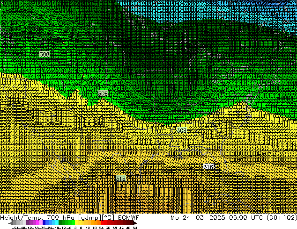Click the yellow swatch at 0 on the legend
The width and height of the screenshot is (297, 229).
click(76, 222)
